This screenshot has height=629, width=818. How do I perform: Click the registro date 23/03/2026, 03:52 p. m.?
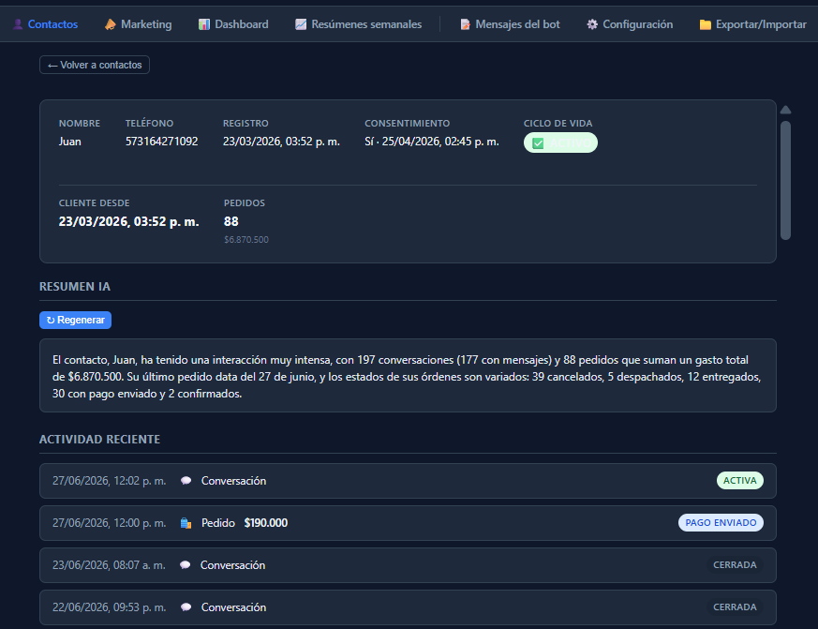(x=281, y=142)
